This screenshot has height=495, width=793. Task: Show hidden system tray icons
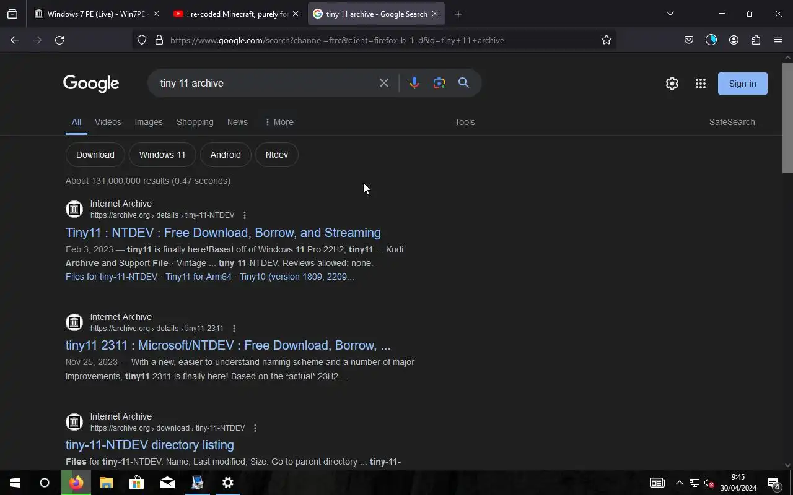(x=680, y=483)
